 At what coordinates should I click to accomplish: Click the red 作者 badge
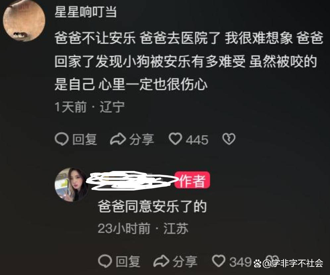pos(192,180)
